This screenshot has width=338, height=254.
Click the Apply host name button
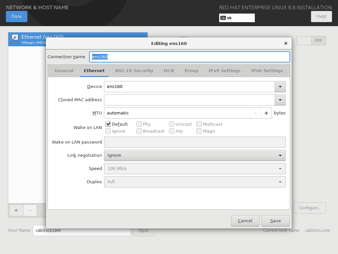tap(143, 231)
